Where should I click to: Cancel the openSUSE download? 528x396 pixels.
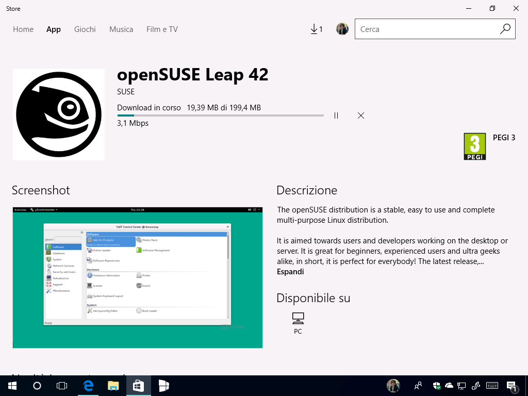pos(360,115)
